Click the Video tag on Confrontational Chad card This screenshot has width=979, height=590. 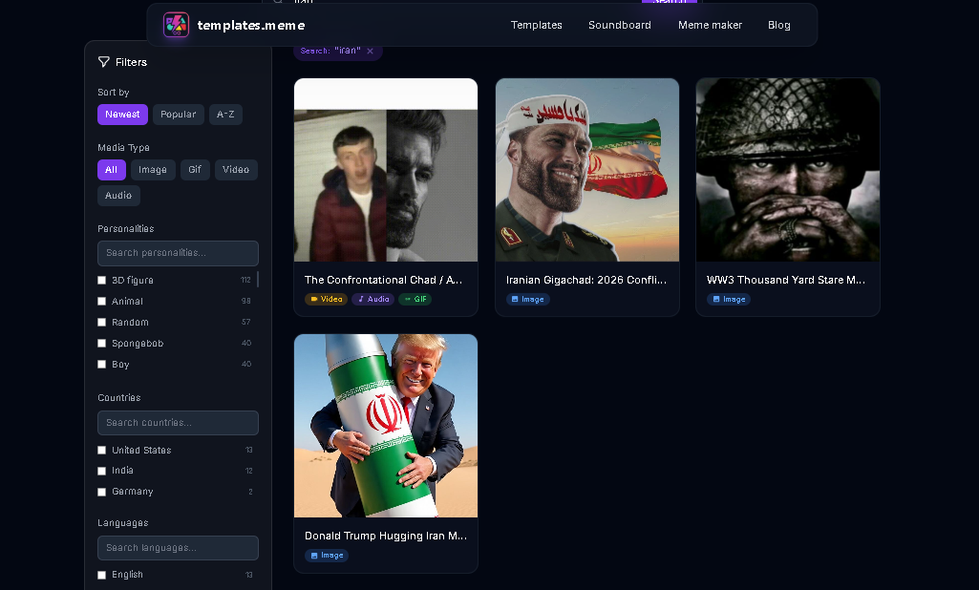pos(326,299)
